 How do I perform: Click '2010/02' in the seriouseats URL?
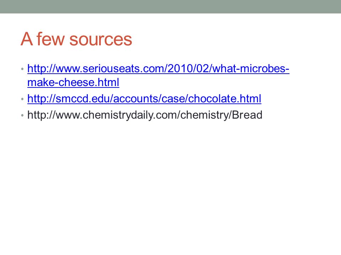pyautogui.click(x=188, y=69)
